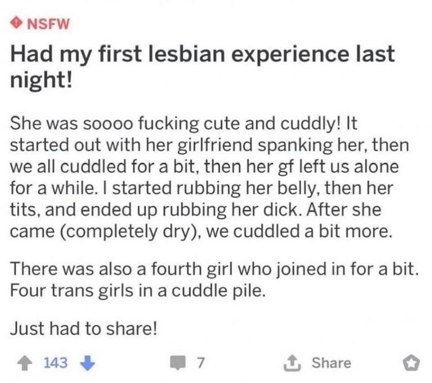The height and width of the screenshot is (383, 432).
Task: Downvote the post with the blue arrow
Action: click(88, 363)
